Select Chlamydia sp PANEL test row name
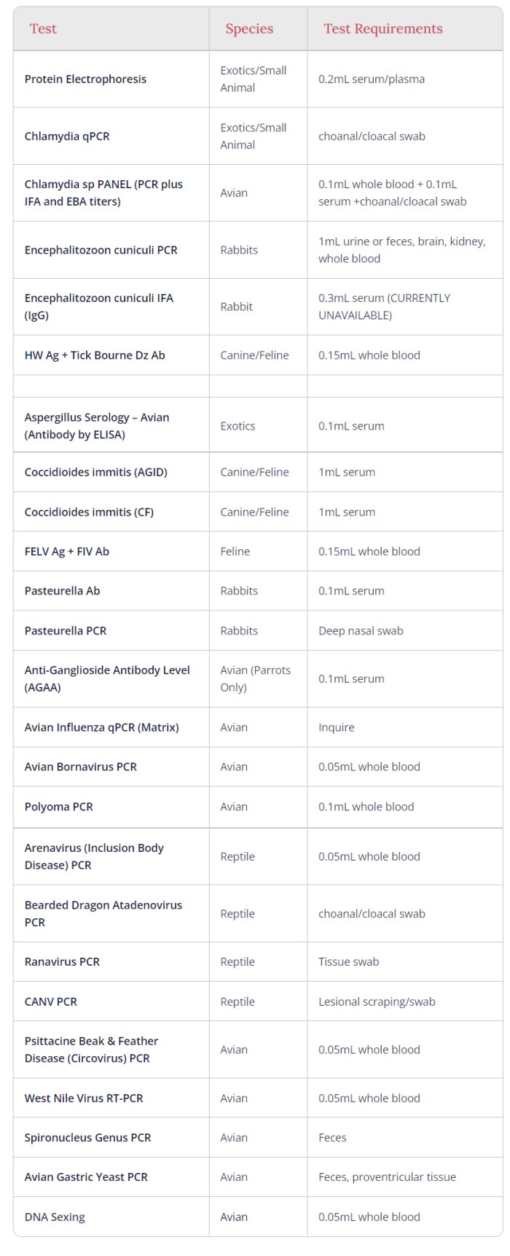The width and height of the screenshot is (510, 1256). [x=103, y=193]
